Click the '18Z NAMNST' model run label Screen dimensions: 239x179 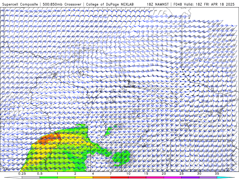158,4
